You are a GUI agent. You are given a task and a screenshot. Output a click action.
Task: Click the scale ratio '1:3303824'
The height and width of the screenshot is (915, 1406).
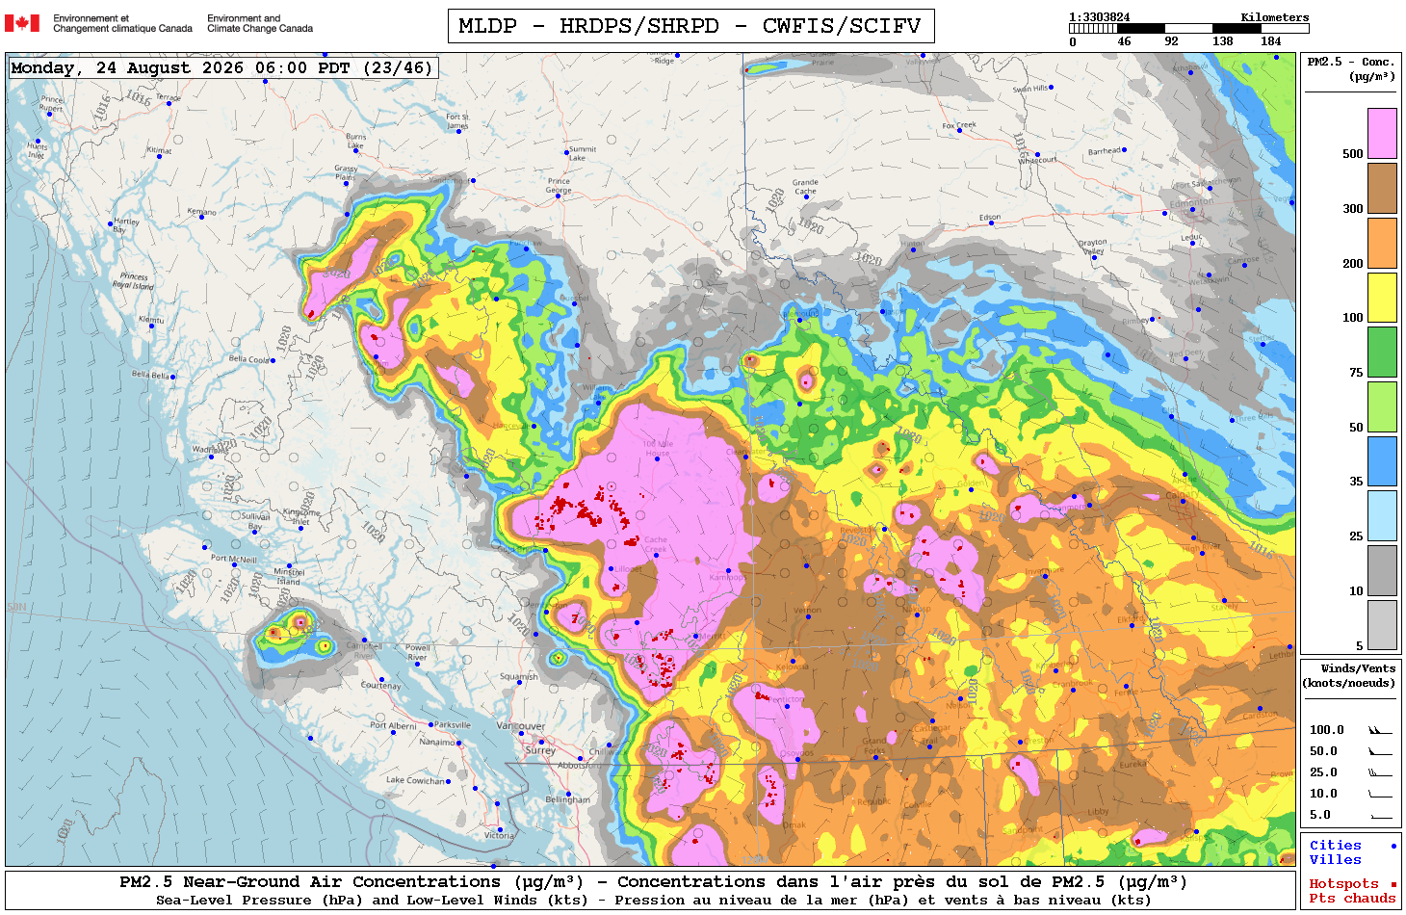[x=1100, y=17]
